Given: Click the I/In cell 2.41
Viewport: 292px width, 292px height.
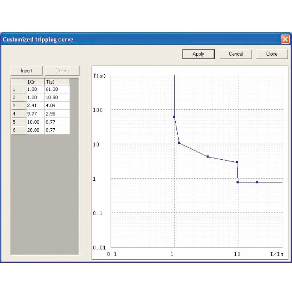Looking at the screenshot, I should pyautogui.click(x=35, y=105).
